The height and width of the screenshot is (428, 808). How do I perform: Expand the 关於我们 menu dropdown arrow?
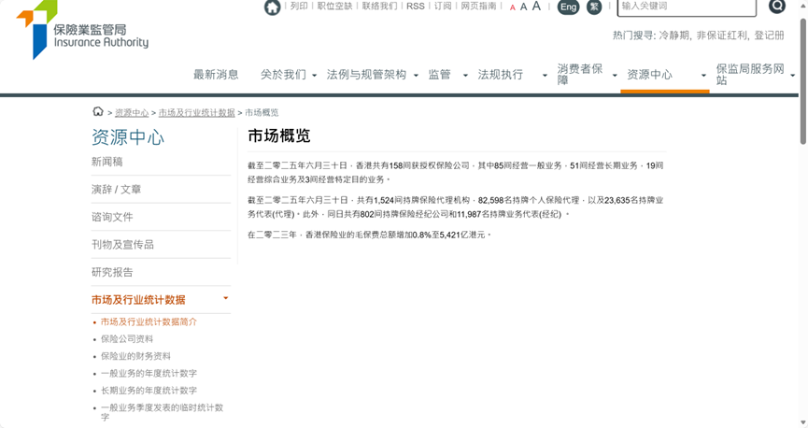pos(315,76)
